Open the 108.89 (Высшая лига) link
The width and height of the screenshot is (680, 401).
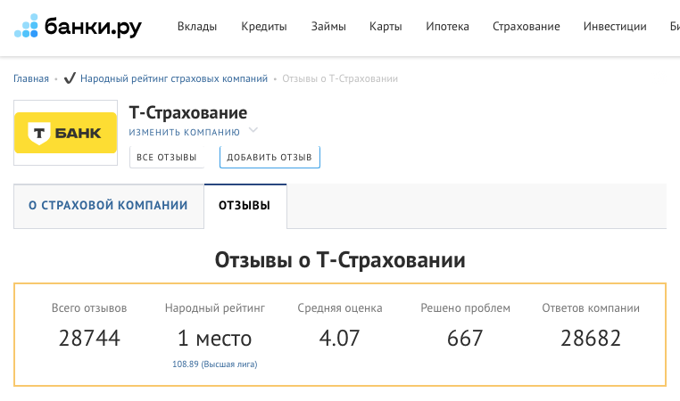215,364
